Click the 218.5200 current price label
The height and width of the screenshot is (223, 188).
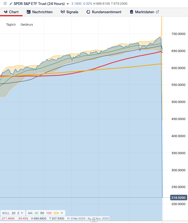pyautogui.click(x=179, y=198)
